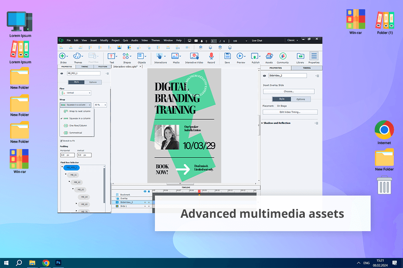Screen dimensions: 403x268
Task: Toggle lock all icon in timeline header
Action: (149, 191)
